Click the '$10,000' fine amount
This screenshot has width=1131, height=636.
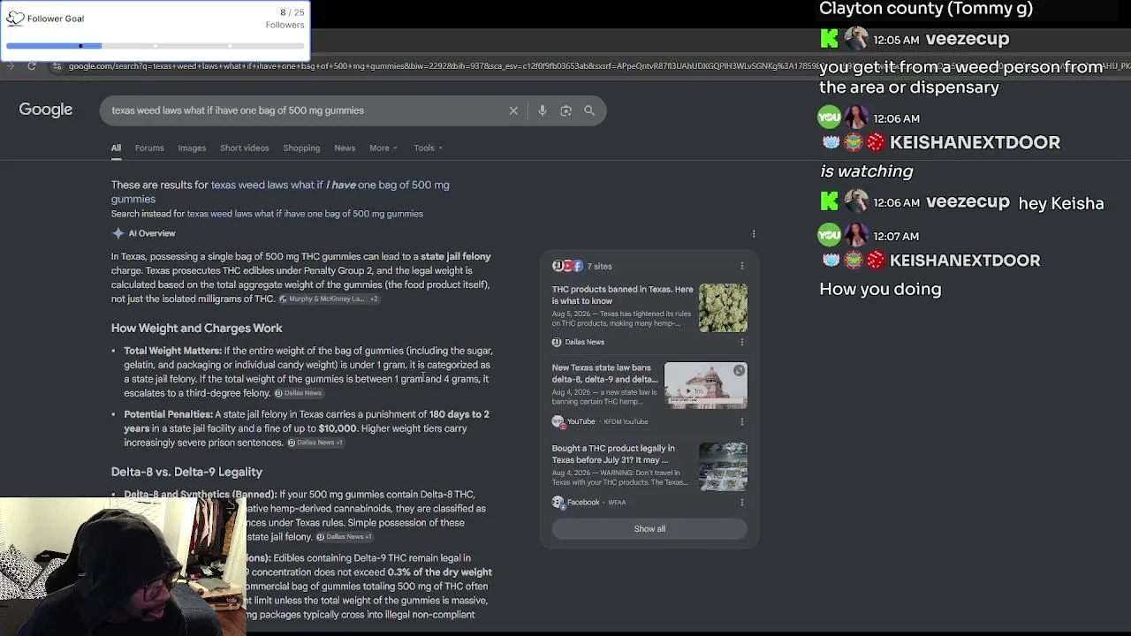(338, 428)
